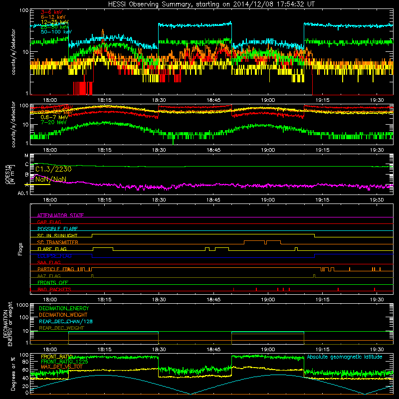The height and width of the screenshot is (399, 399).
Task: Click the 'SC_IN_SUNLIGHT' flag label
Action: [57, 235]
